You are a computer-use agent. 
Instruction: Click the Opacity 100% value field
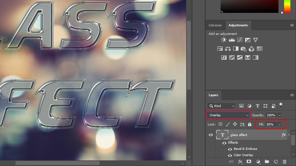[271, 115]
